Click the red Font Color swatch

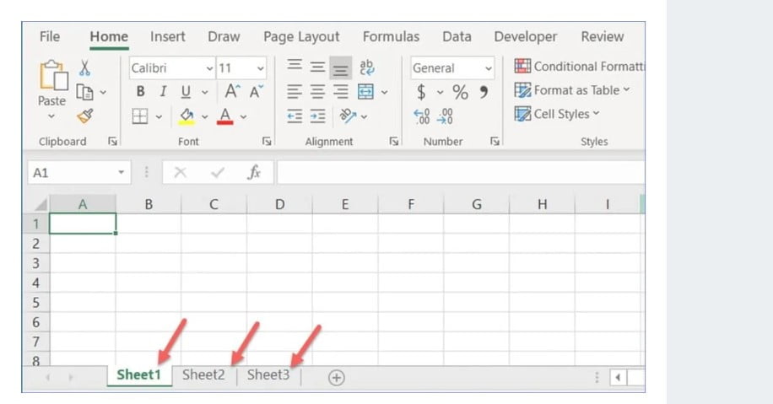tap(224, 116)
